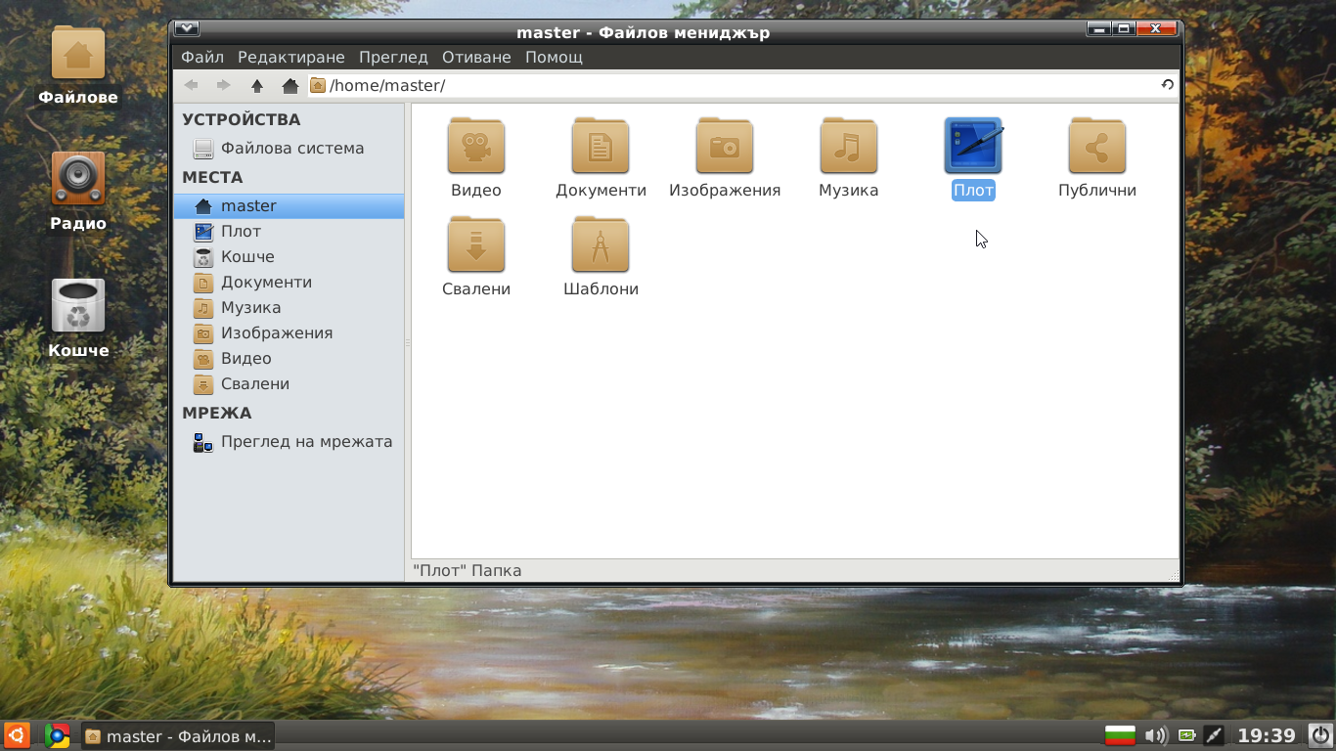1336x751 pixels.
Task: Click the power button in the taskbar
Action: coord(1320,735)
